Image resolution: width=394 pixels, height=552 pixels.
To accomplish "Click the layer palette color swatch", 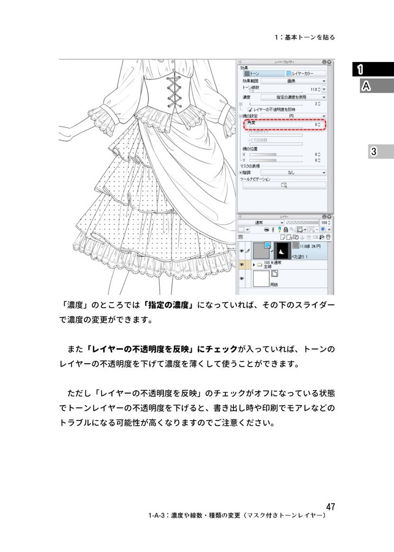I will click(x=241, y=230).
